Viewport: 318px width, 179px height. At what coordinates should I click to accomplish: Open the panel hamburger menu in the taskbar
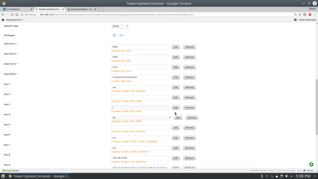315,176
